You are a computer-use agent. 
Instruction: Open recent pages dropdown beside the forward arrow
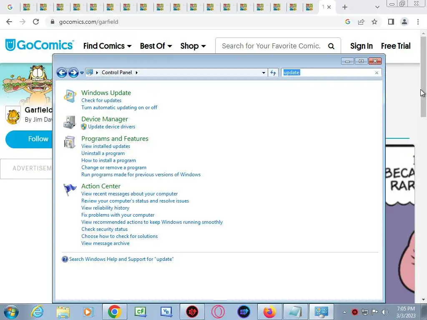click(82, 73)
